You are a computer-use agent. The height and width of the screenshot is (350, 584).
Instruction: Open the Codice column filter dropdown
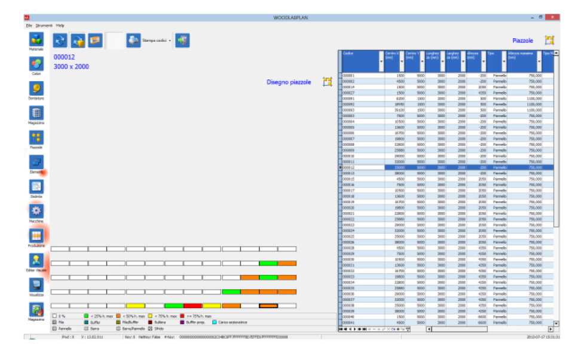click(381, 62)
